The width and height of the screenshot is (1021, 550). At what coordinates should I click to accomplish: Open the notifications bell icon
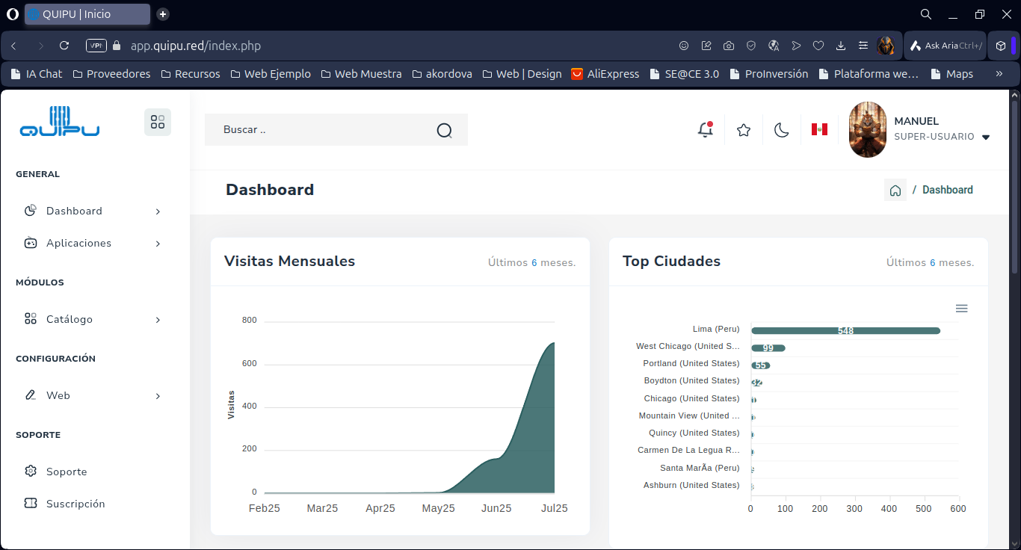click(705, 130)
